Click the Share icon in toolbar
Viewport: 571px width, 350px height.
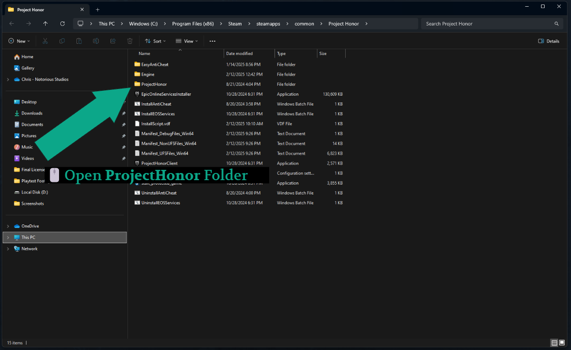[x=113, y=41]
